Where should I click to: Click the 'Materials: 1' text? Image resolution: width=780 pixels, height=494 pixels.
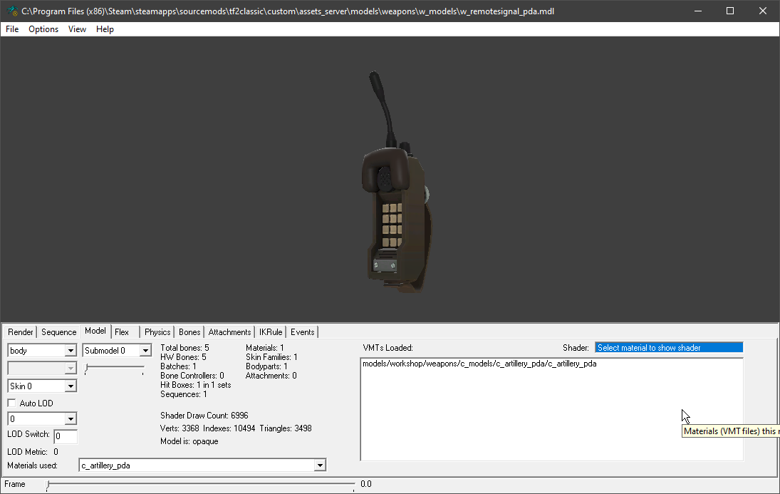click(x=265, y=348)
